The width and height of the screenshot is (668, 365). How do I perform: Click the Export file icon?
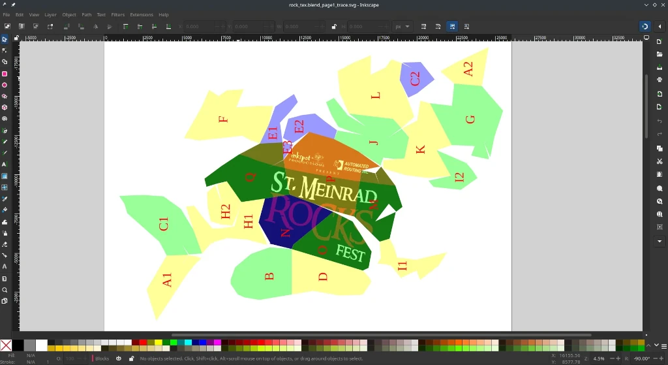tap(660, 106)
